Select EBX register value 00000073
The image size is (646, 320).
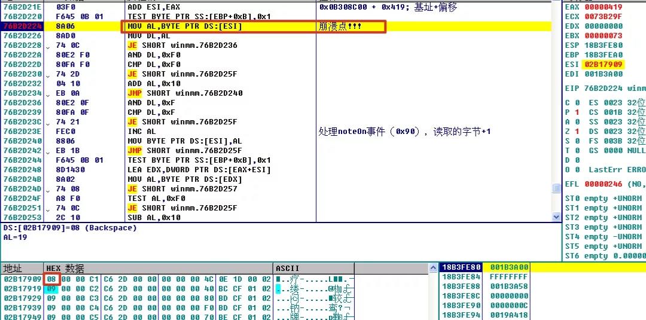pyautogui.click(x=604, y=35)
